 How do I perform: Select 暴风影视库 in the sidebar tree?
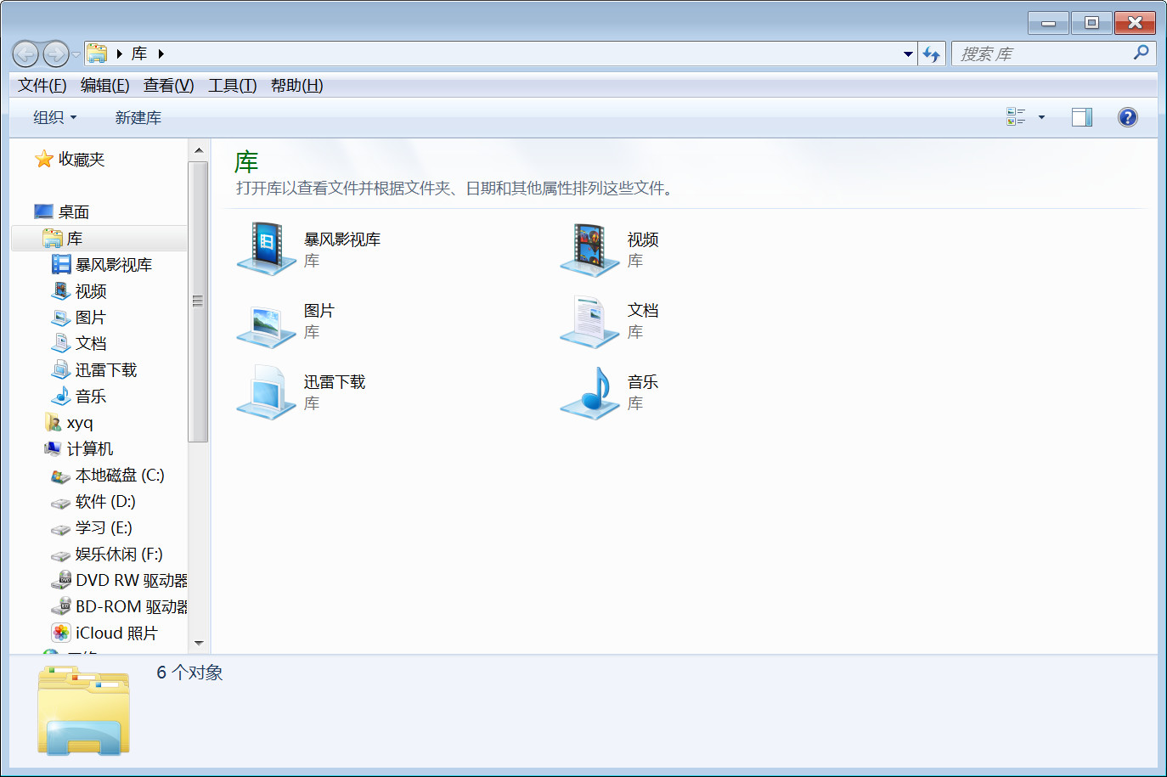pyautogui.click(x=102, y=265)
